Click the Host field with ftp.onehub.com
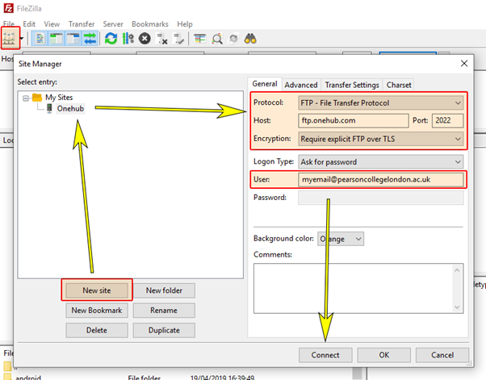Screen dimensions: 486x380 point(354,120)
